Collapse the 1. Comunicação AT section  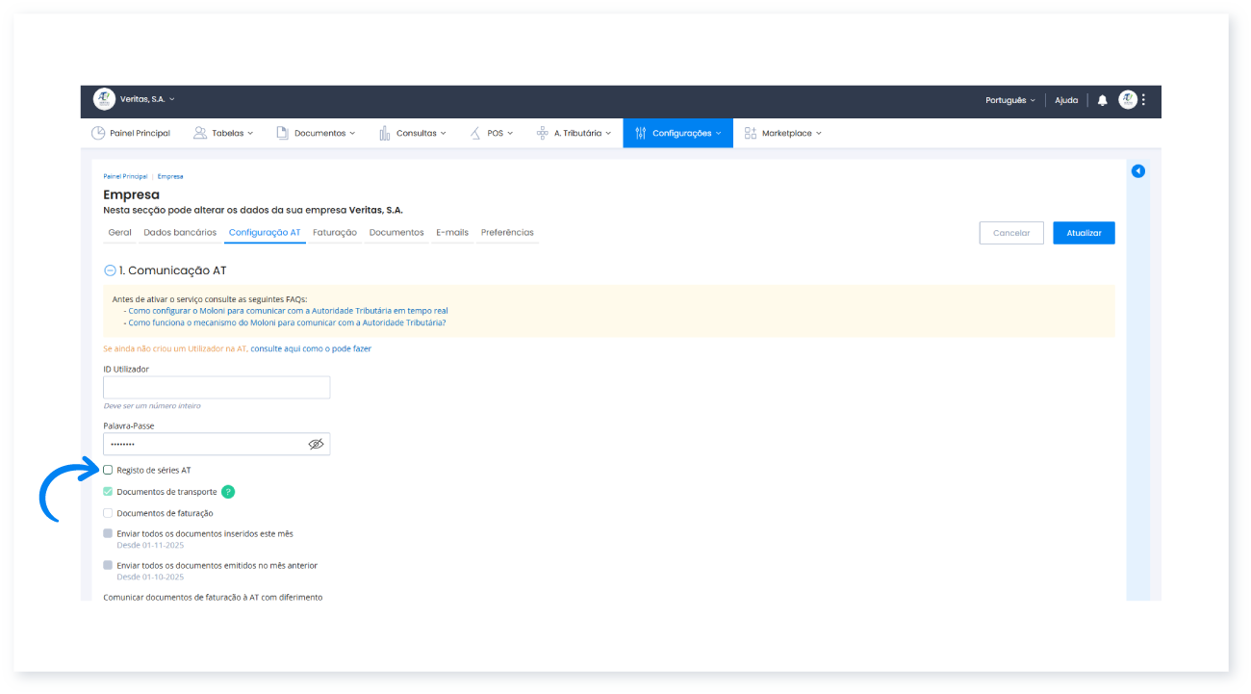pos(110,270)
